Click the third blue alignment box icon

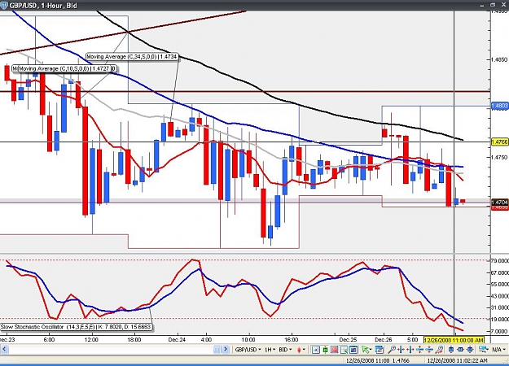click(x=470, y=350)
